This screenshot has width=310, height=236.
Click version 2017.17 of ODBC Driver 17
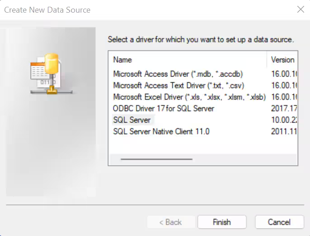point(284,108)
